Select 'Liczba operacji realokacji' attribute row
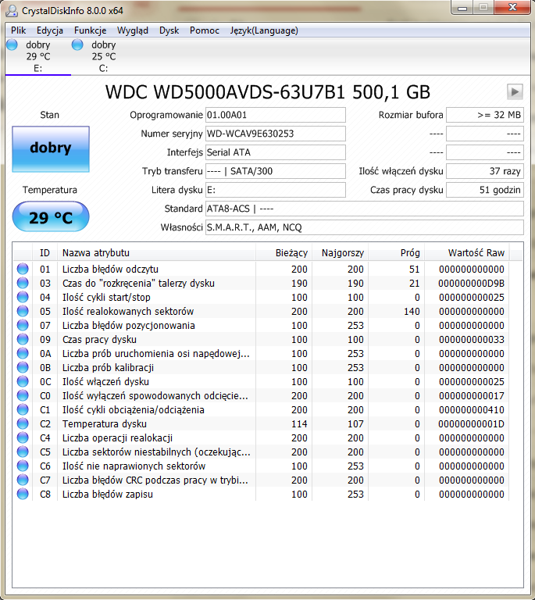The image size is (535, 600). (x=261, y=437)
